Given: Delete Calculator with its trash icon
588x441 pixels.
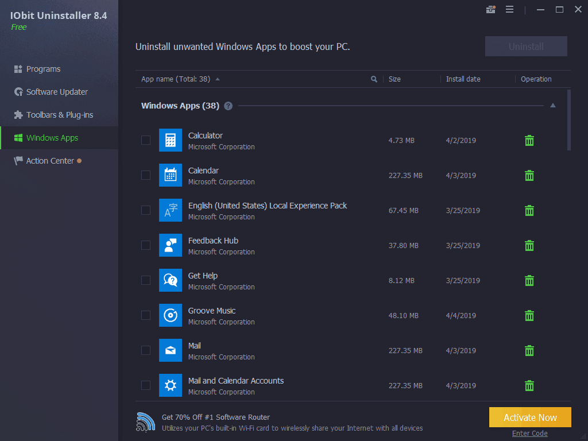Looking at the screenshot, I should coord(529,140).
